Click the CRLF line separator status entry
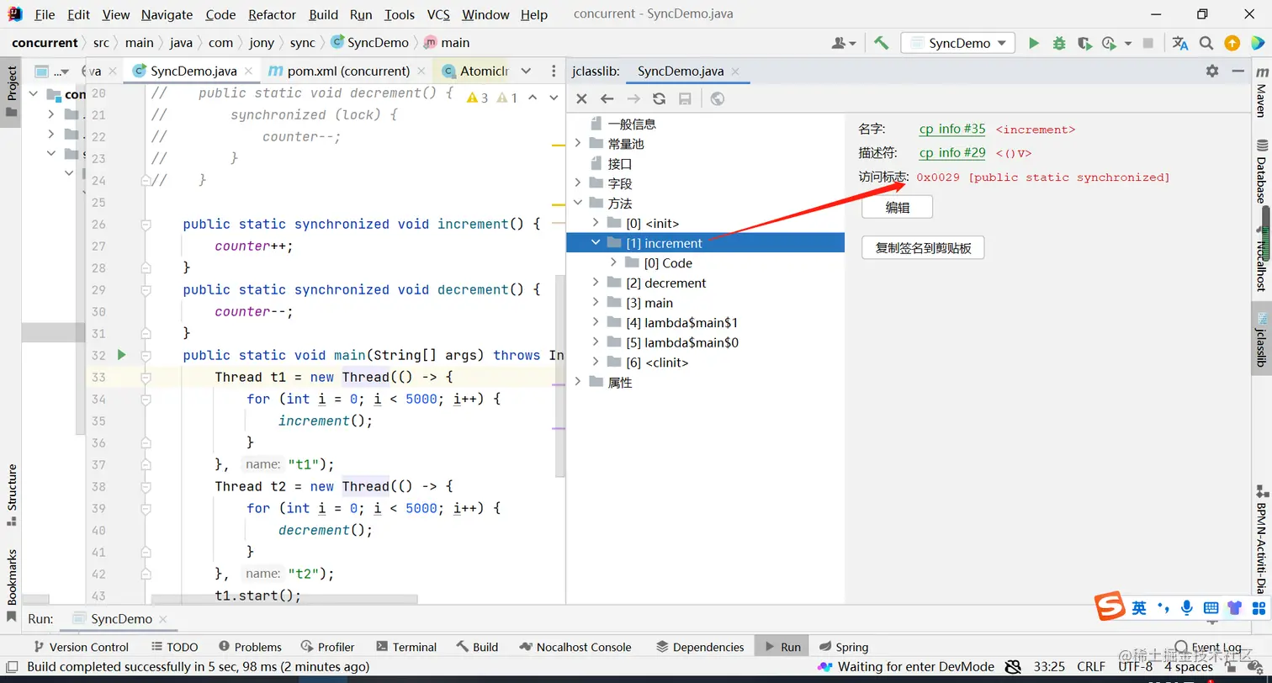Image resolution: width=1272 pixels, height=683 pixels. 1090,667
